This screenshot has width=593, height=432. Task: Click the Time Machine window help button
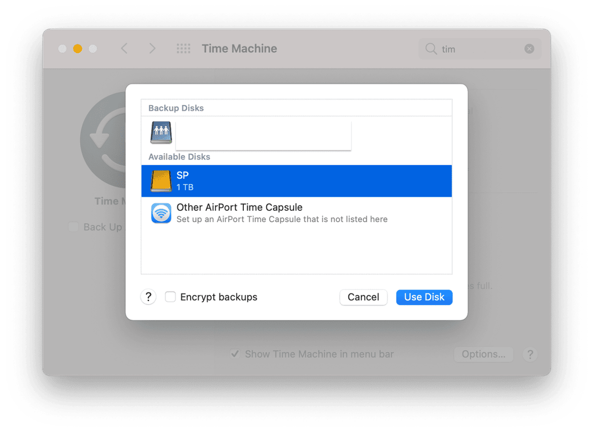pos(530,354)
